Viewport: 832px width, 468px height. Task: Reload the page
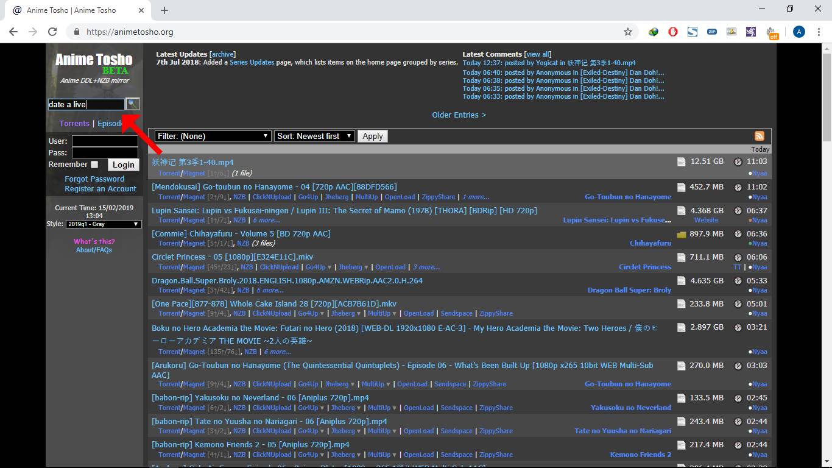52,32
